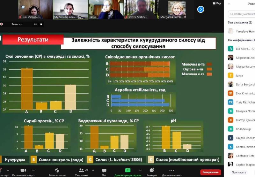Select Bio Microbus video thumbnail
255x177 pixels.
[35, 10]
